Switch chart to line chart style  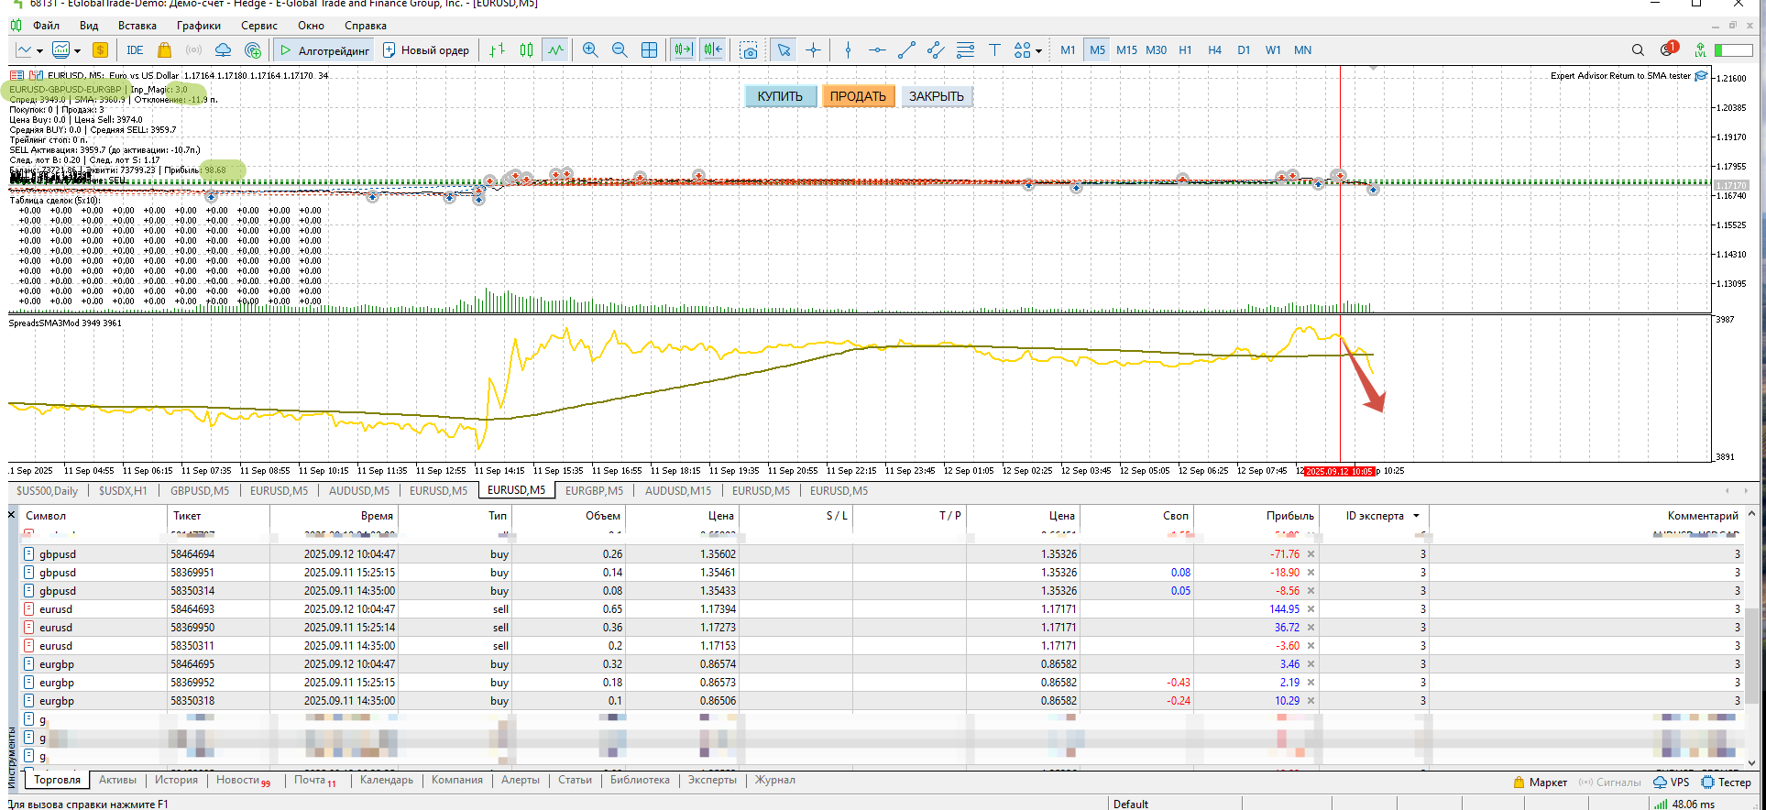point(555,50)
